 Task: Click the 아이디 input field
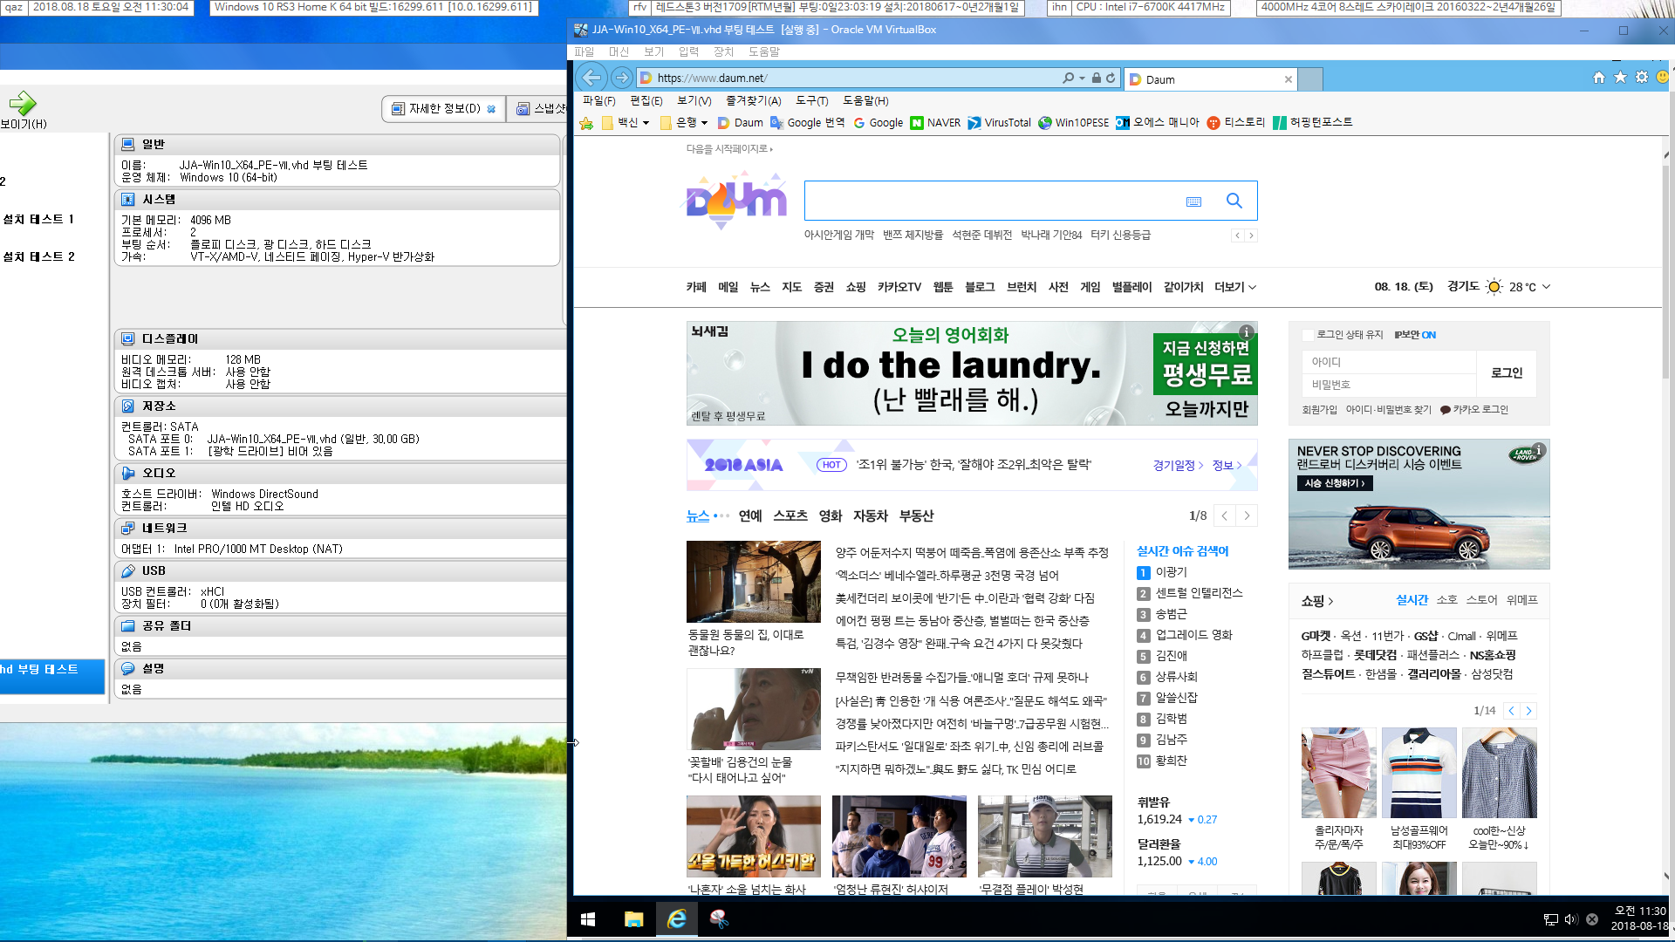click(x=1389, y=362)
